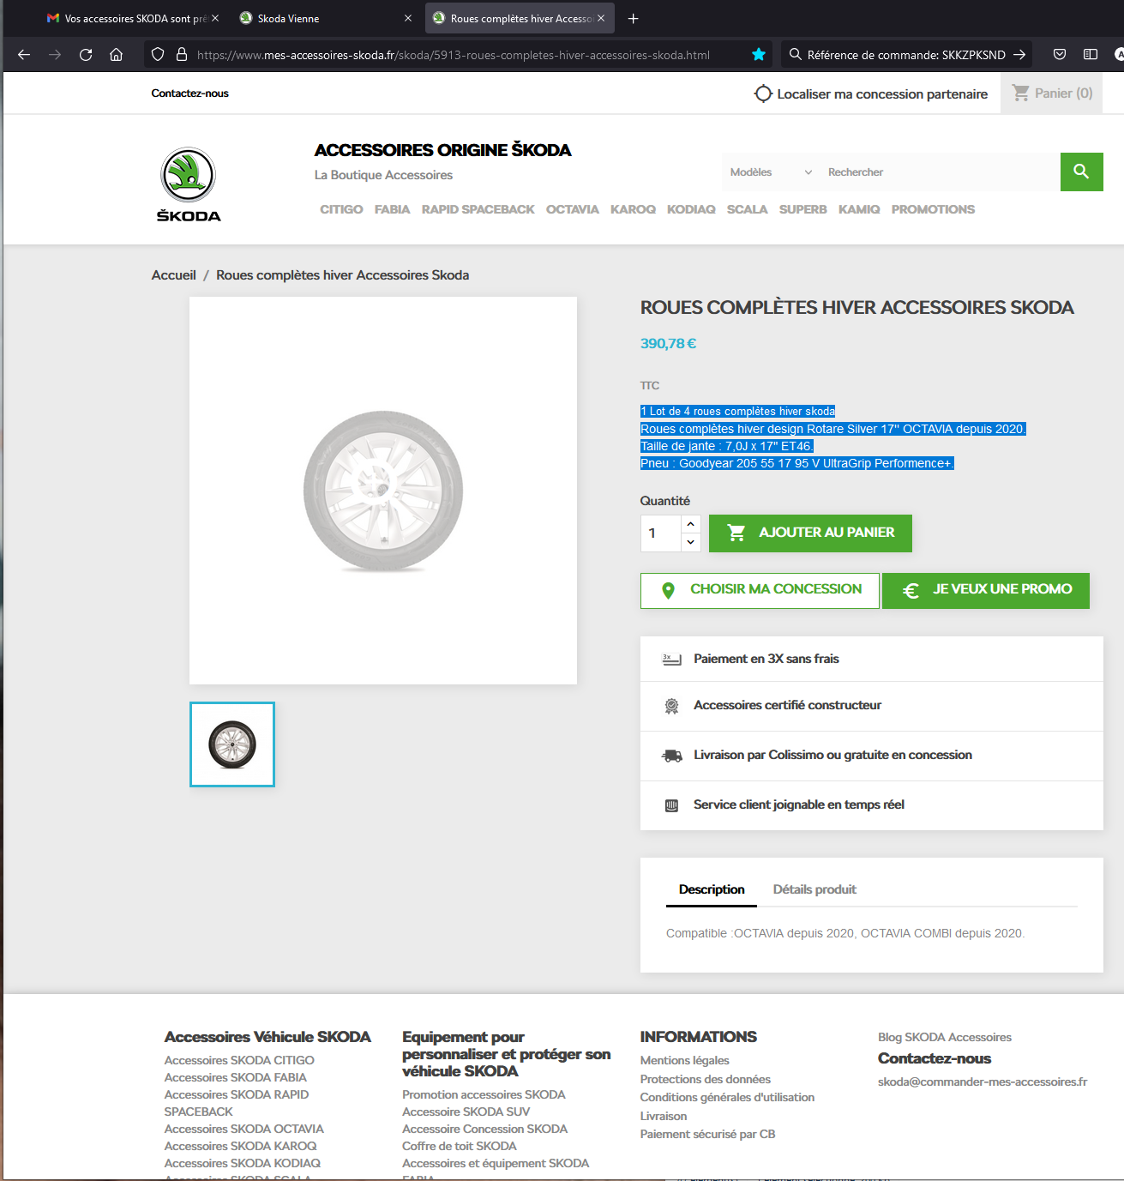Open Conditions générales d'utilisation link
Screen dimensions: 1124x1181
[728, 1097]
